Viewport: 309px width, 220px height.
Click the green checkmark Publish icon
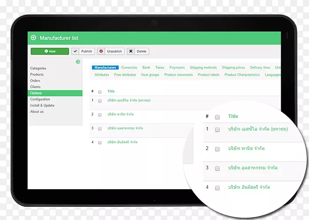pos(75,51)
